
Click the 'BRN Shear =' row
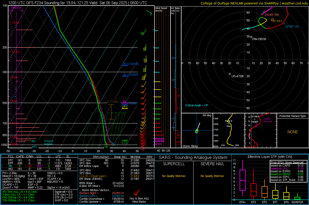(102, 183)
